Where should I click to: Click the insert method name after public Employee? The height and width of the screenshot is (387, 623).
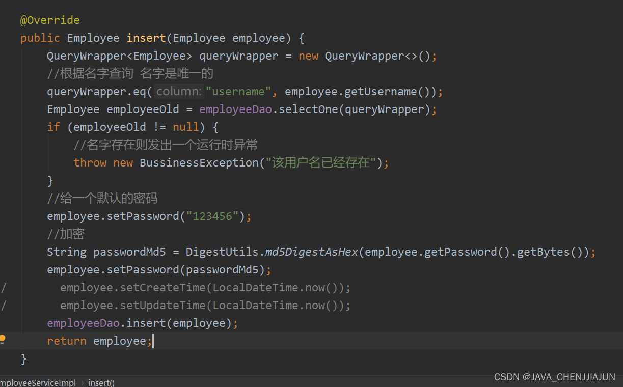pyautogui.click(x=146, y=38)
